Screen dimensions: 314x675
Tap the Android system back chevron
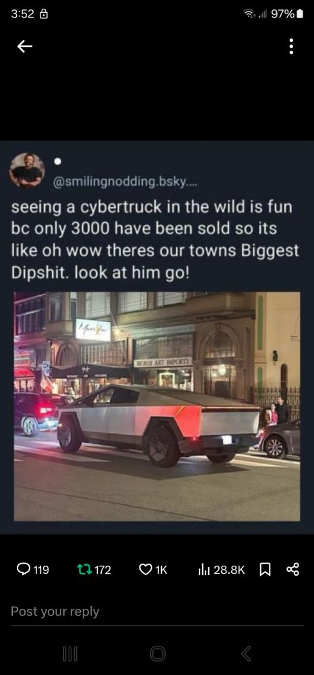245,654
